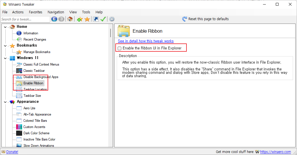Select Colored Title Bars tree item
This screenshot has width=297, height=155.
35,121
